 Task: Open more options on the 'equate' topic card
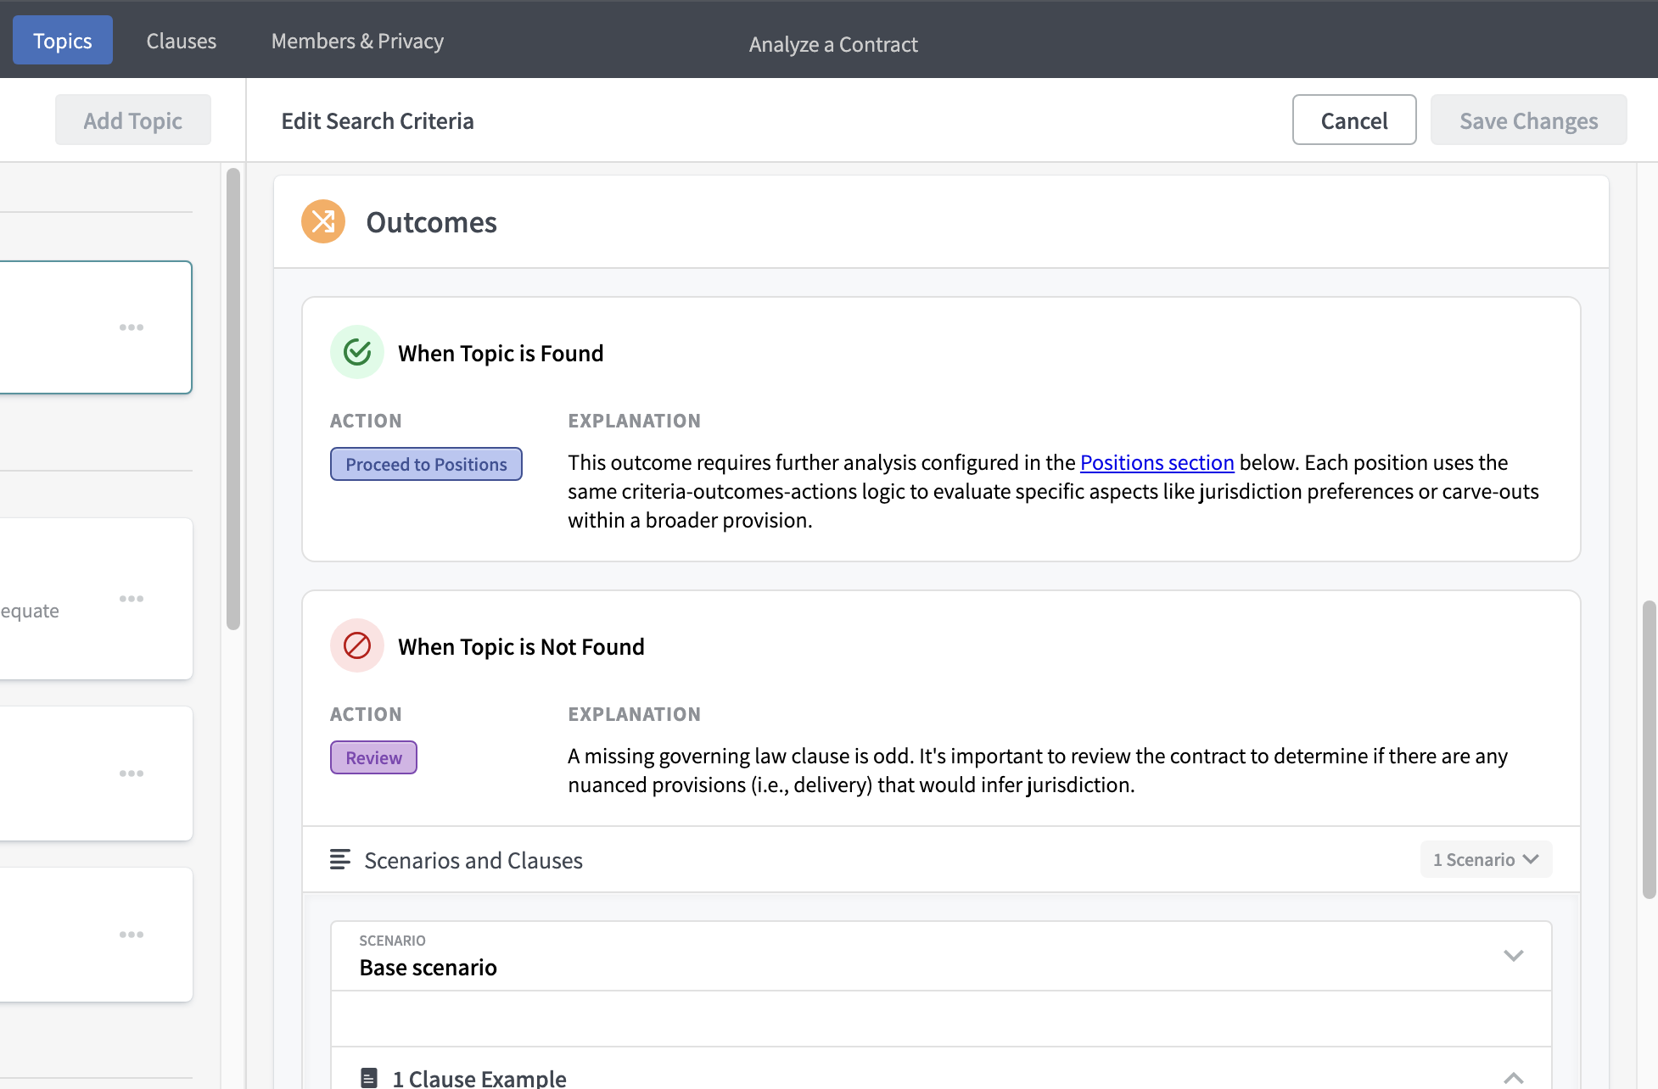[x=132, y=599]
